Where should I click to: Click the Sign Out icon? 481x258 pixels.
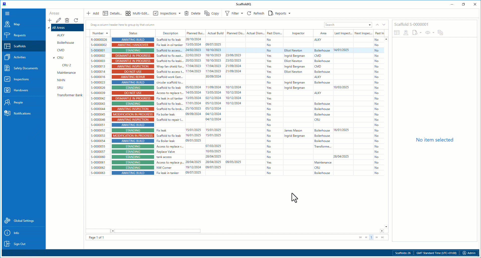coord(7,244)
